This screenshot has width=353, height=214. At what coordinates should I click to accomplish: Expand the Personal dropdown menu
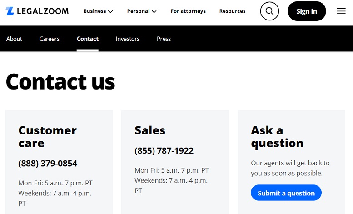[142, 11]
